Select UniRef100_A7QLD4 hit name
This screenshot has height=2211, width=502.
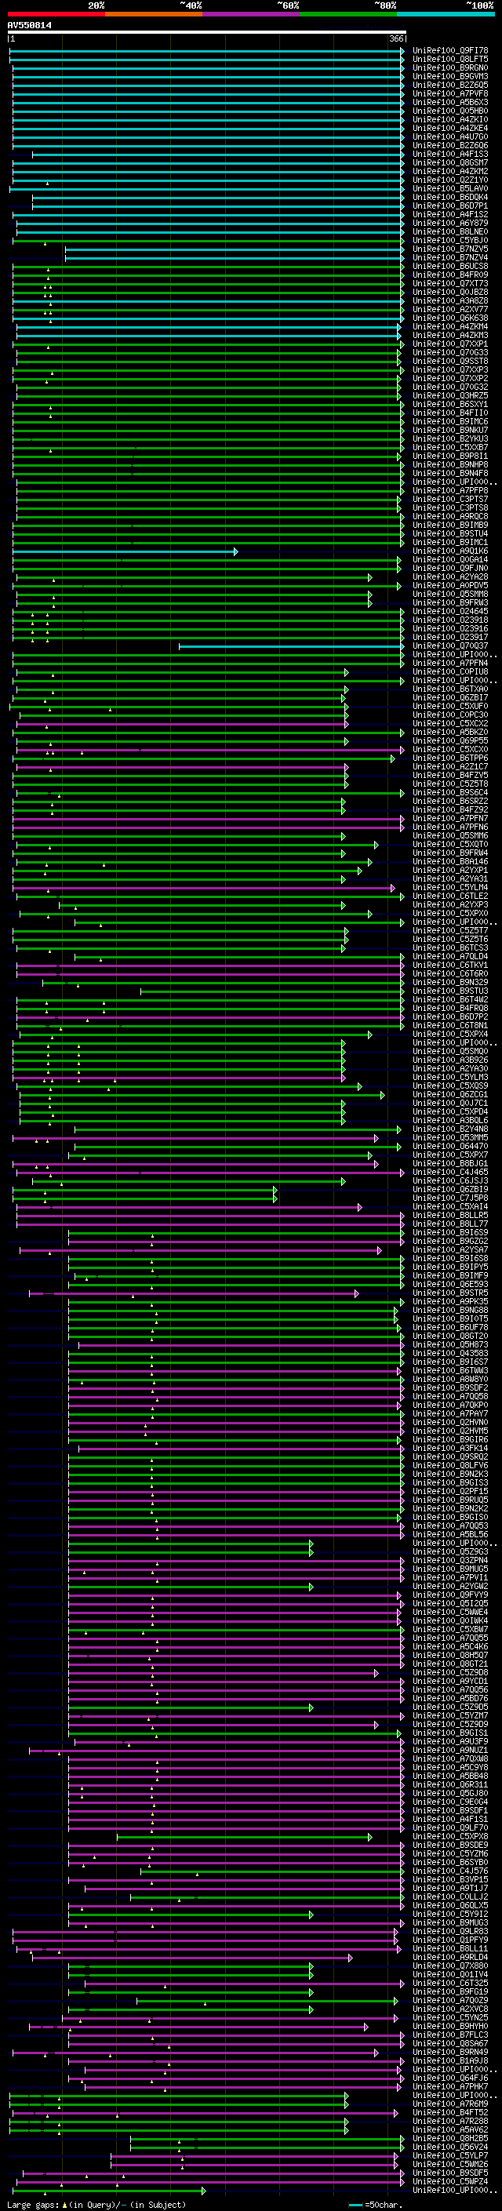(x=450, y=956)
